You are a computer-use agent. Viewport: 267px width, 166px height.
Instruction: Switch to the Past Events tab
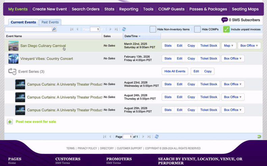[x=50, y=22]
